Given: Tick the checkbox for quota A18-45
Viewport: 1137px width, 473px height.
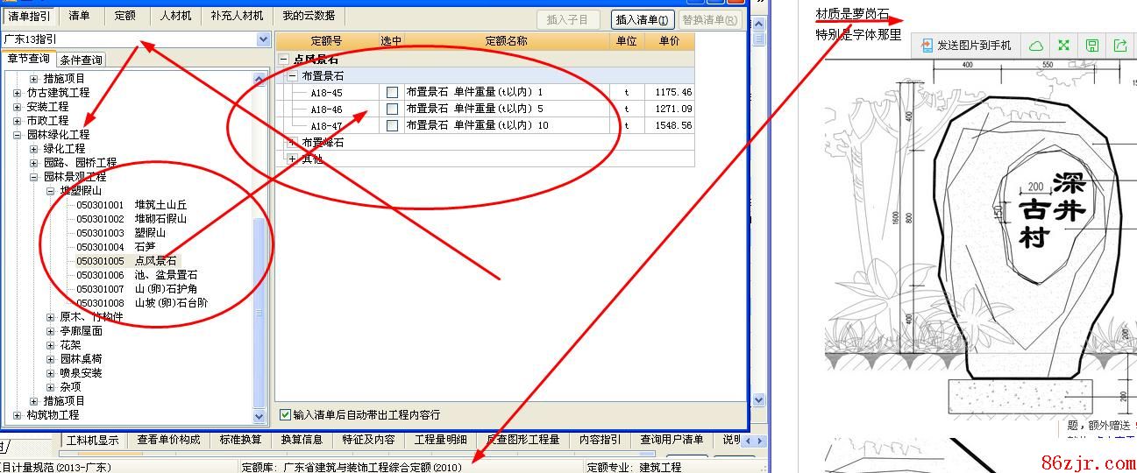Looking at the screenshot, I should (392, 92).
